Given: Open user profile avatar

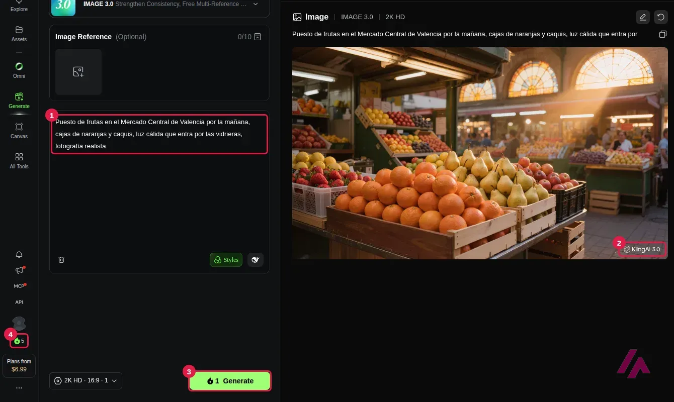Looking at the screenshot, I should [19, 323].
